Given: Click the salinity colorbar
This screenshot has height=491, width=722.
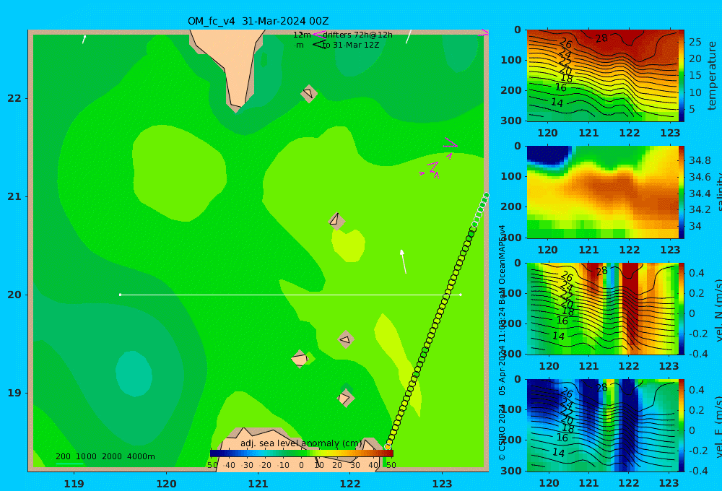Looking at the screenshot, I should 682,192.
